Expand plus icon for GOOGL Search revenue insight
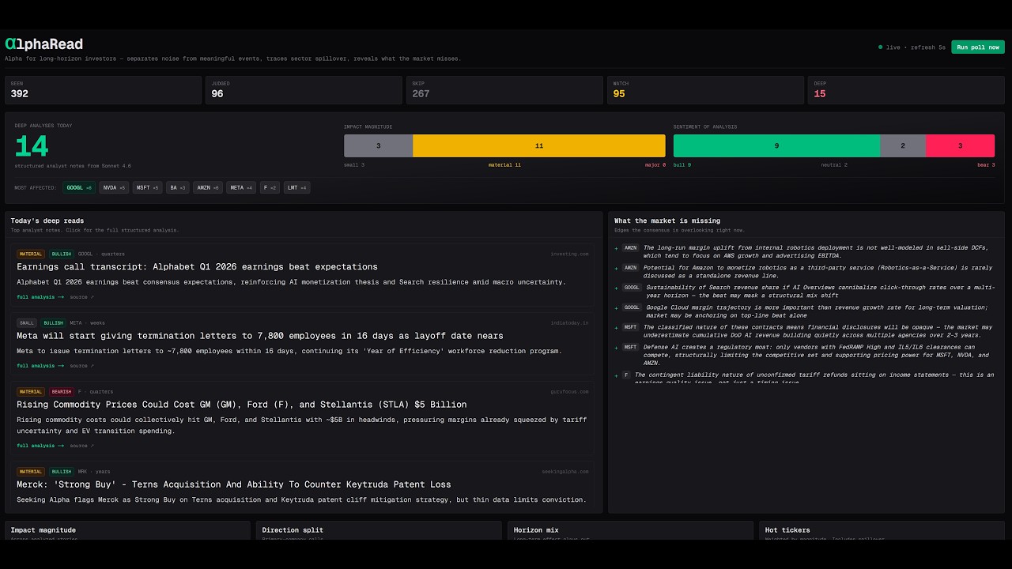Image resolution: width=1012 pixels, height=569 pixels. (617, 288)
